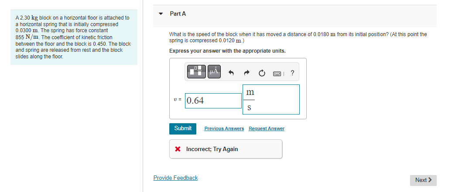Open help question mark

click(x=292, y=73)
